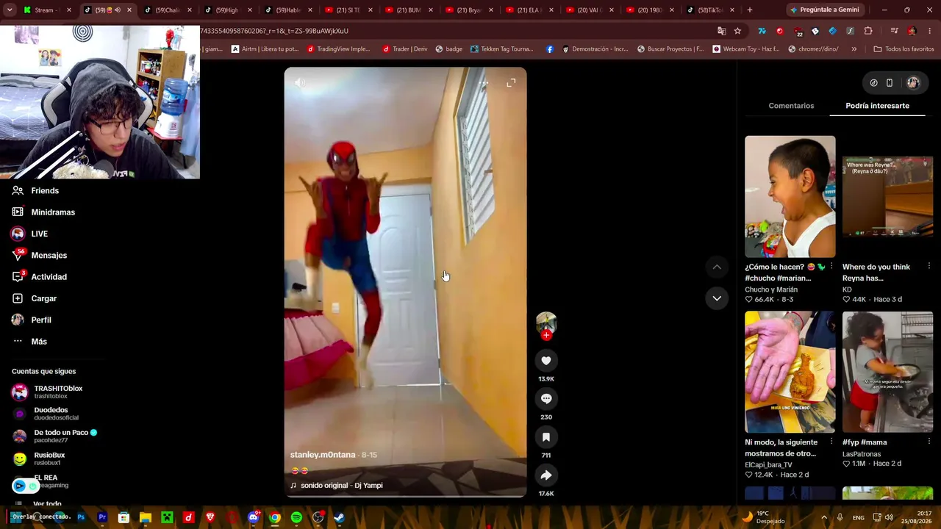Open Spotify from the taskbar

click(x=296, y=517)
